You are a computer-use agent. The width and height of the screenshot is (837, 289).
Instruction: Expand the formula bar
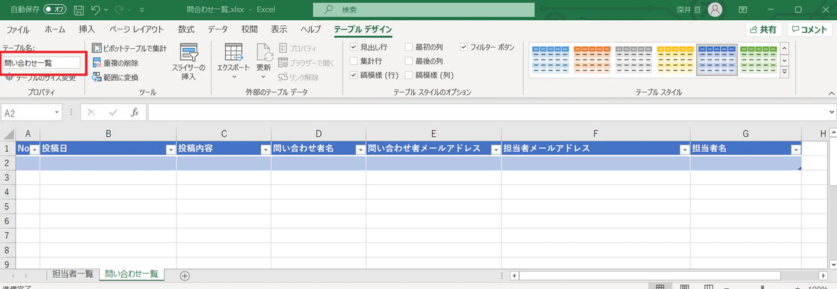pos(831,112)
